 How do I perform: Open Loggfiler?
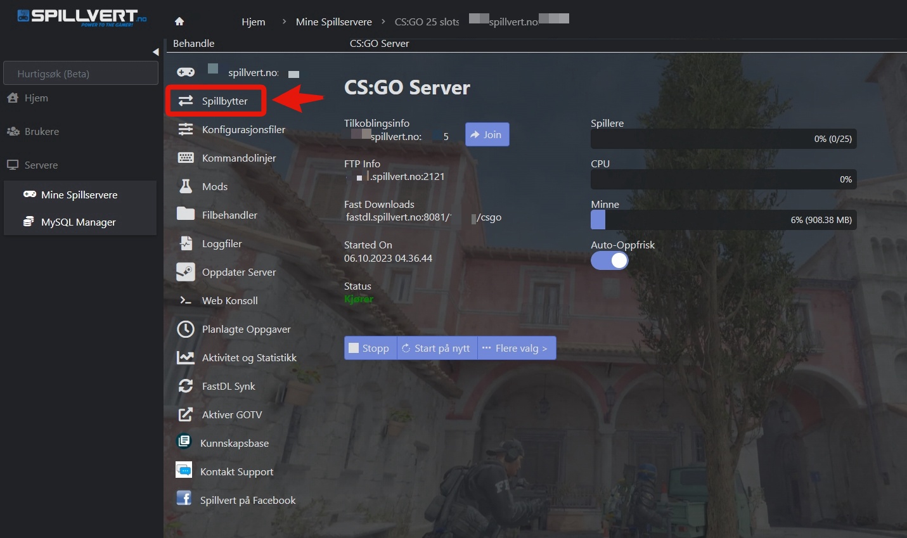tap(222, 244)
